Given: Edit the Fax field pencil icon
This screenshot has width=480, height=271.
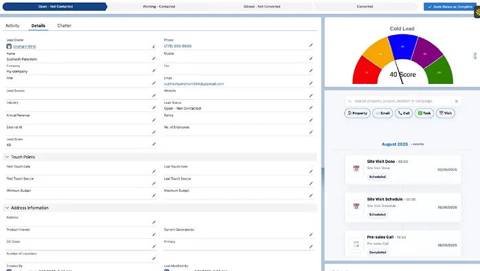Looking at the screenshot, I should click(x=311, y=71).
